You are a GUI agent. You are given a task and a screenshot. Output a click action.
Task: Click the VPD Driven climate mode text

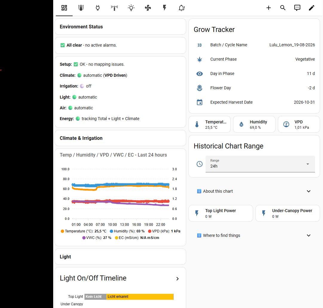115,75
